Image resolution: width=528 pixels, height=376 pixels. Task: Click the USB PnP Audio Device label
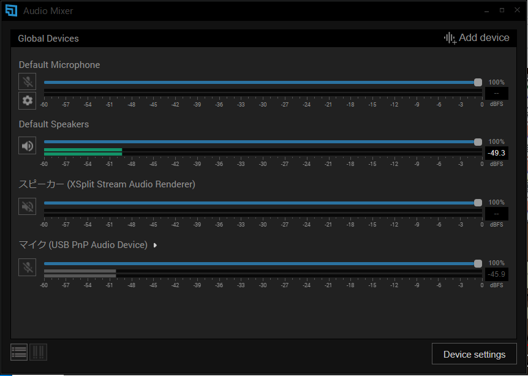tap(83, 245)
